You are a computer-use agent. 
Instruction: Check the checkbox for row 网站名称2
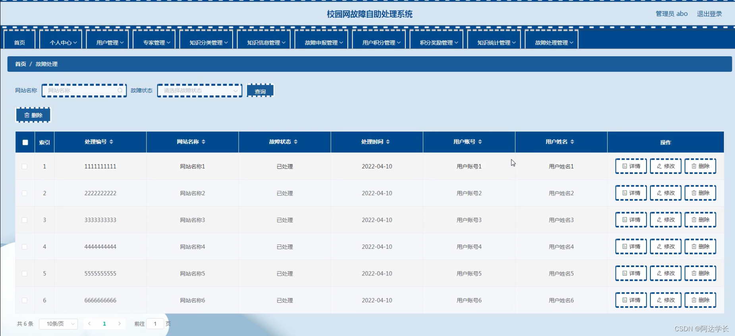25,193
